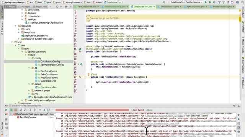Open the run configuration dropdown DataSourceTest.TestDataSource
This screenshot has width=245, height=137.
(185, 2)
